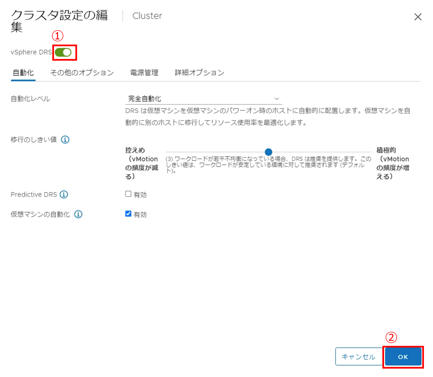This screenshot has width=433, height=377.
Task: Show the Predictive DRS info tooltip icon
Action: click(x=64, y=194)
